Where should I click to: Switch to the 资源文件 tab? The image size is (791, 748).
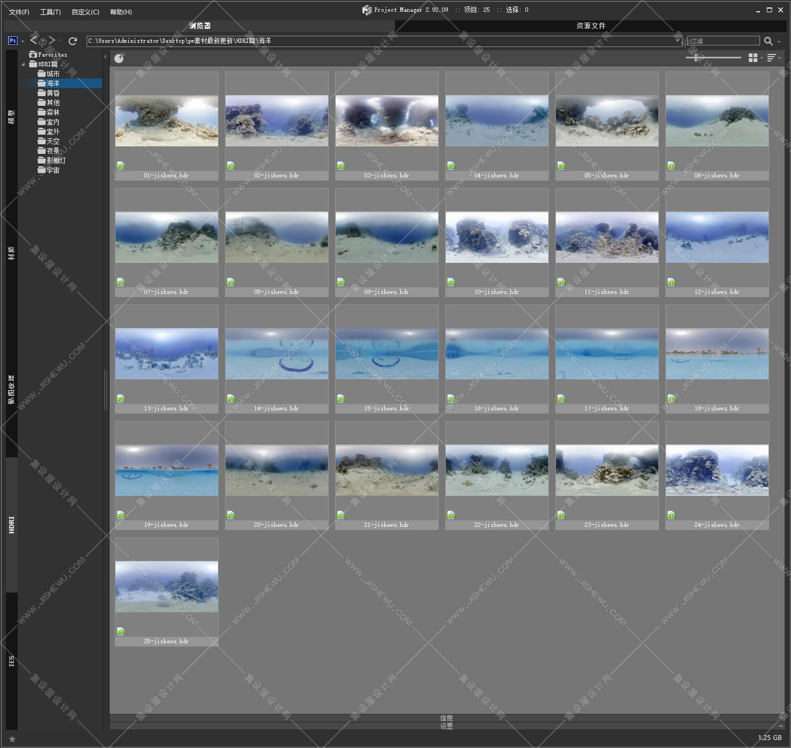(591, 26)
